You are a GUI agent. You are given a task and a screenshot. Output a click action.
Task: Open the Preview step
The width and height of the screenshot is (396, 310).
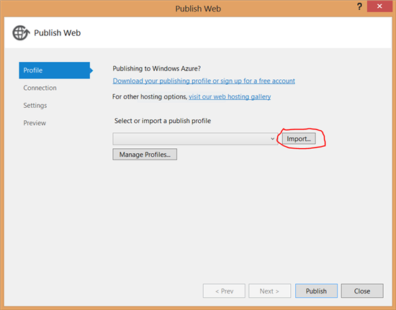coord(35,123)
